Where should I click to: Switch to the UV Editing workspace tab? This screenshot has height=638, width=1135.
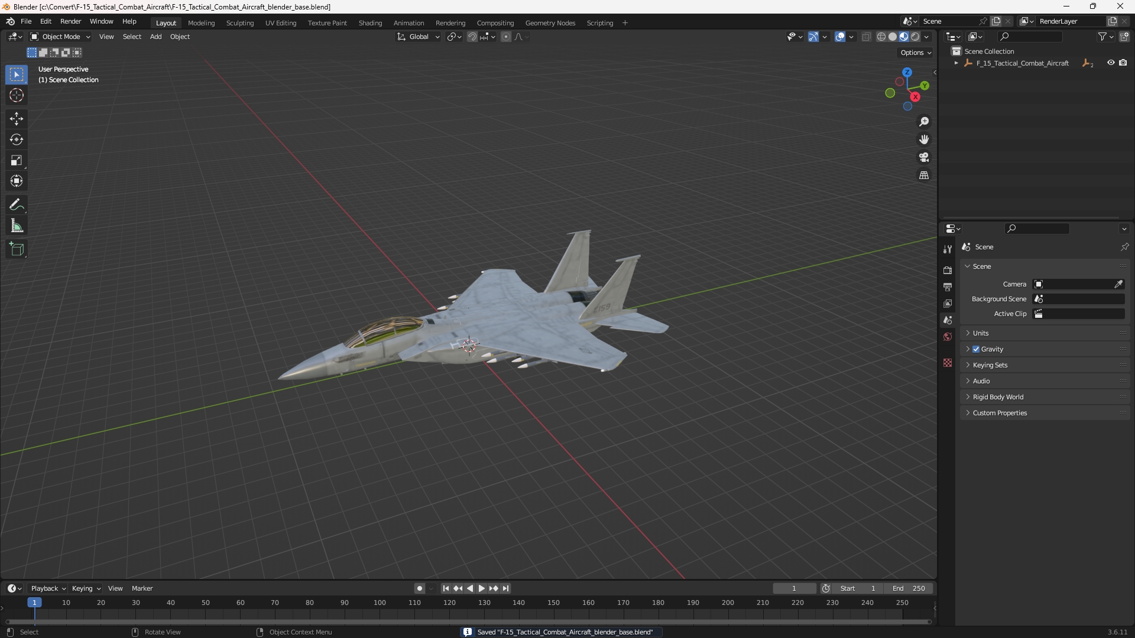pyautogui.click(x=280, y=23)
